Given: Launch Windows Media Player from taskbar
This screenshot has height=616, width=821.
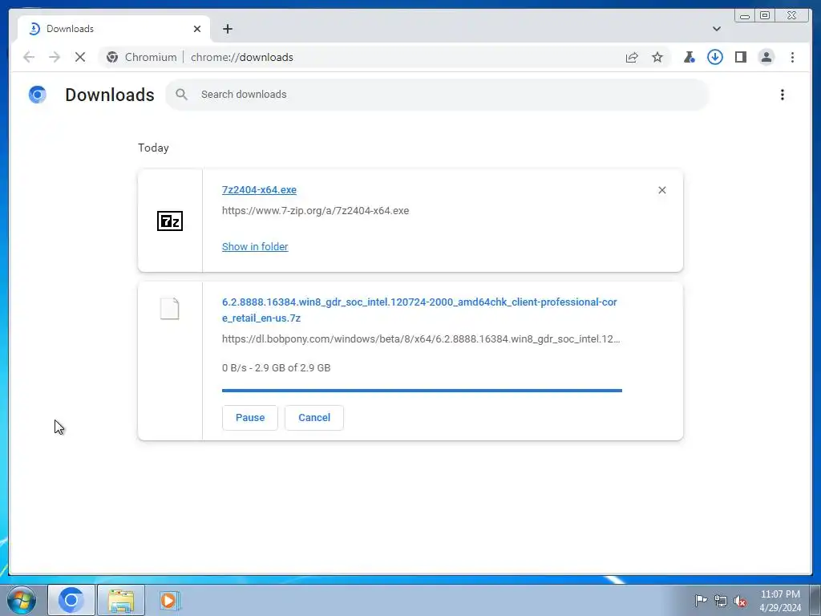Looking at the screenshot, I should point(170,600).
